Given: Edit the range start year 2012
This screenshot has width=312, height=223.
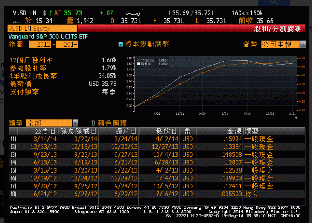Looking at the screenshot, I should click(40, 44).
